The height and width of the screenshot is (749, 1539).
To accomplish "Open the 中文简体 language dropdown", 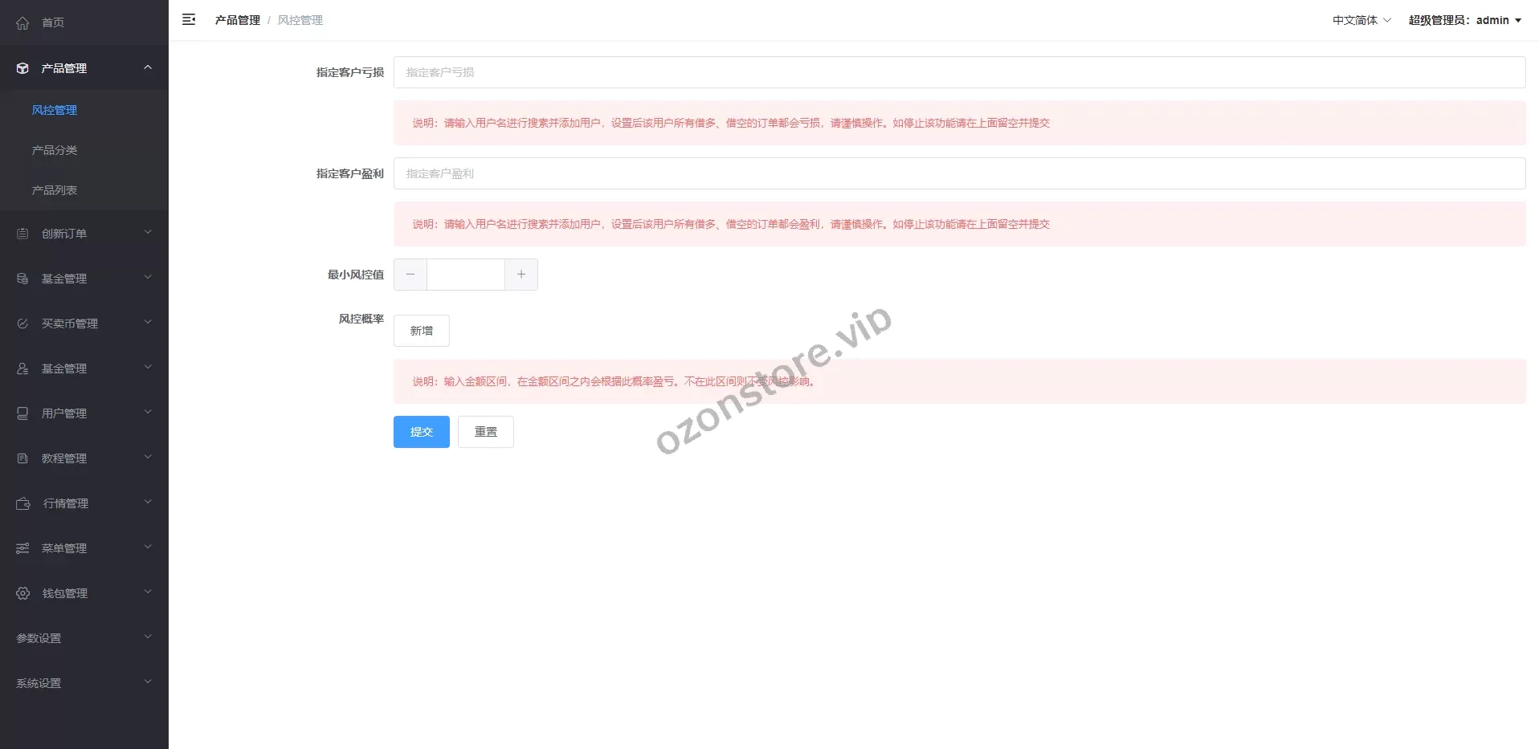I will pyautogui.click(x=1361, y=20).
